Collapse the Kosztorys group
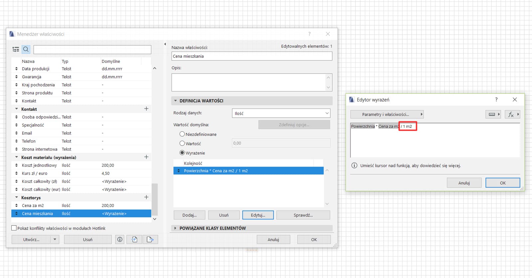The image size is (532, 278). coord(17,197)
